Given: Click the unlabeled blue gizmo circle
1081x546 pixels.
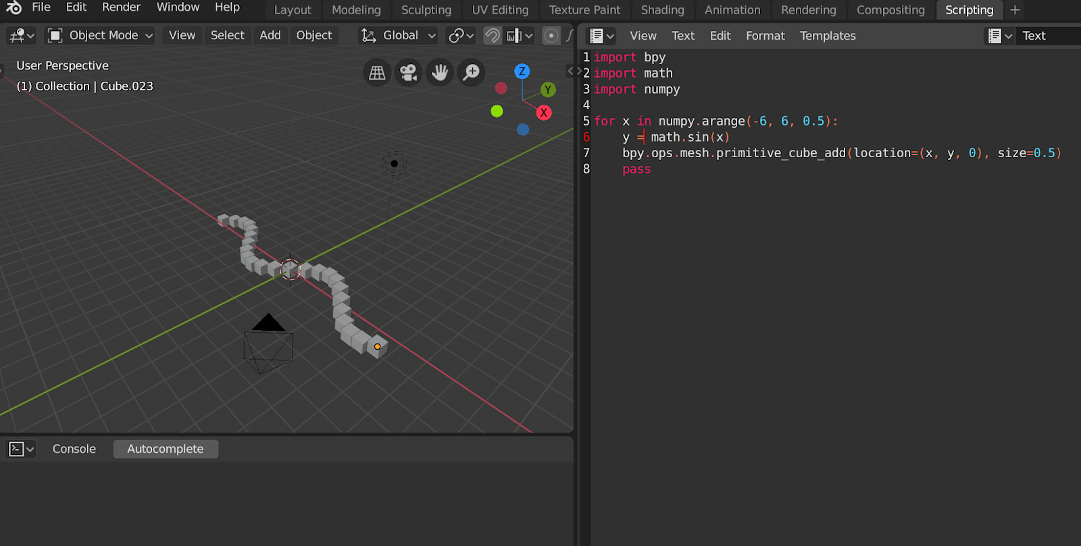Looking at the screenshot, I should click(x=523, y=130).
